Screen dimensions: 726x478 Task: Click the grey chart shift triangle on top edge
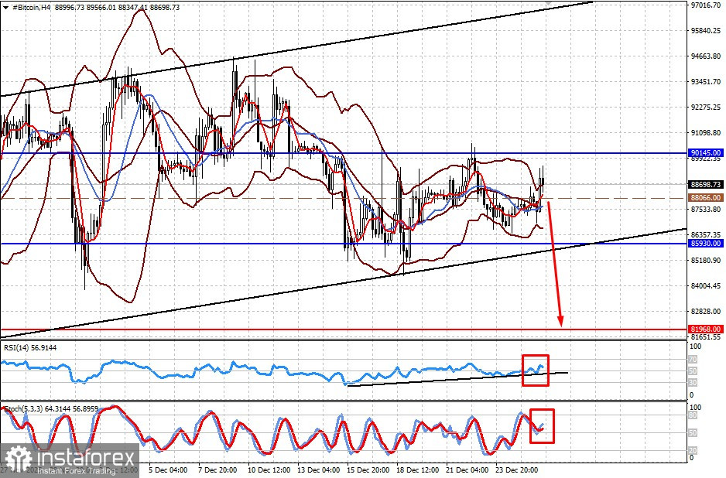548,3
